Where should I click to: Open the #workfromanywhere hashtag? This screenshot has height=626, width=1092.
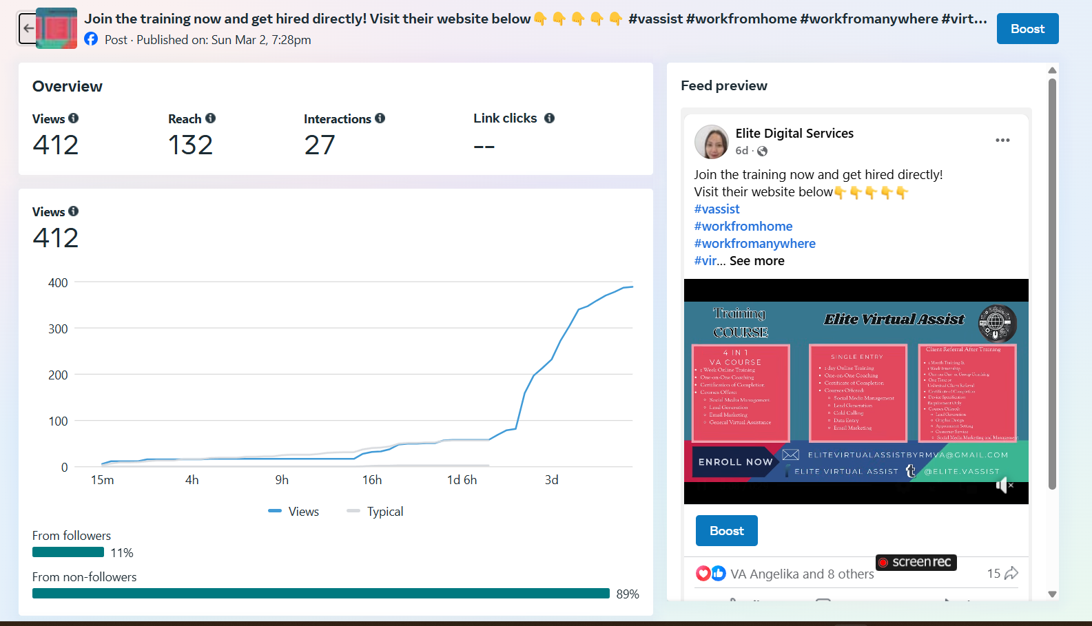(754, 243)
